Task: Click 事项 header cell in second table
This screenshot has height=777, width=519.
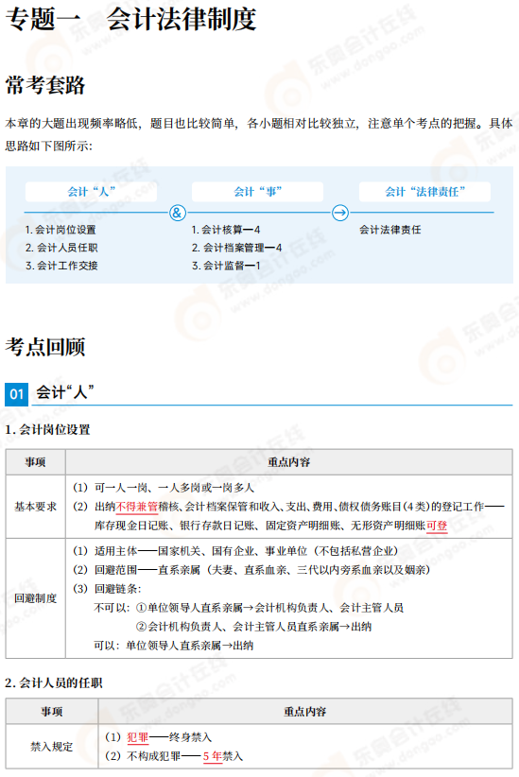Action: [x=52, y=712]
